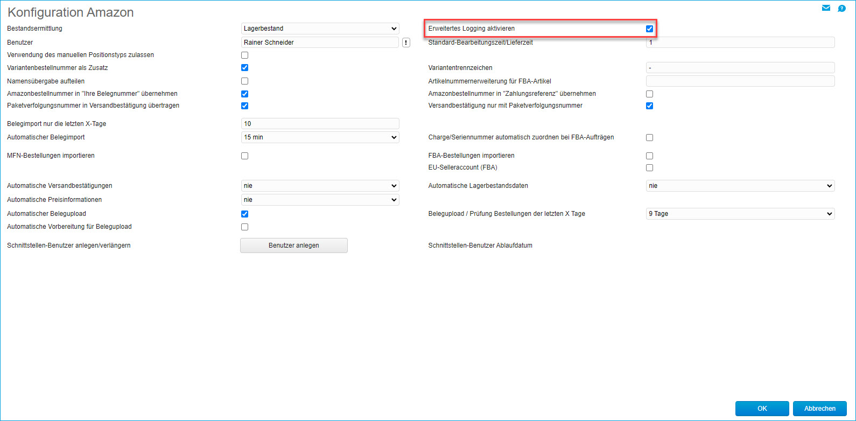Uncheck Automatischer Belegupload checkbox
856x421 pixels.
[244, 214]
